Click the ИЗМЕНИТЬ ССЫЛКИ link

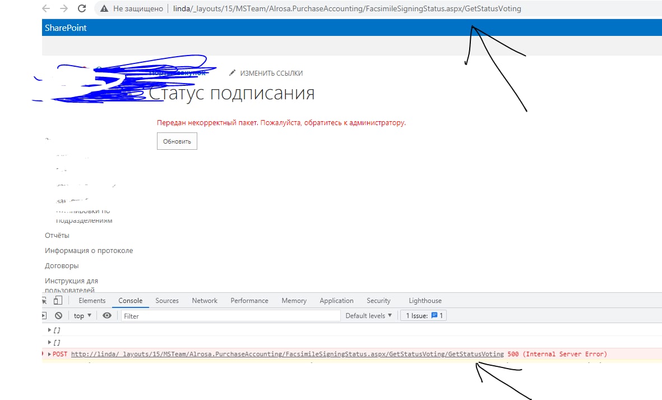coord(271,73)
